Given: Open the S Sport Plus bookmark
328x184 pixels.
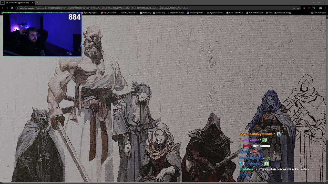Looking at the screenshot, I should [176, 13].
